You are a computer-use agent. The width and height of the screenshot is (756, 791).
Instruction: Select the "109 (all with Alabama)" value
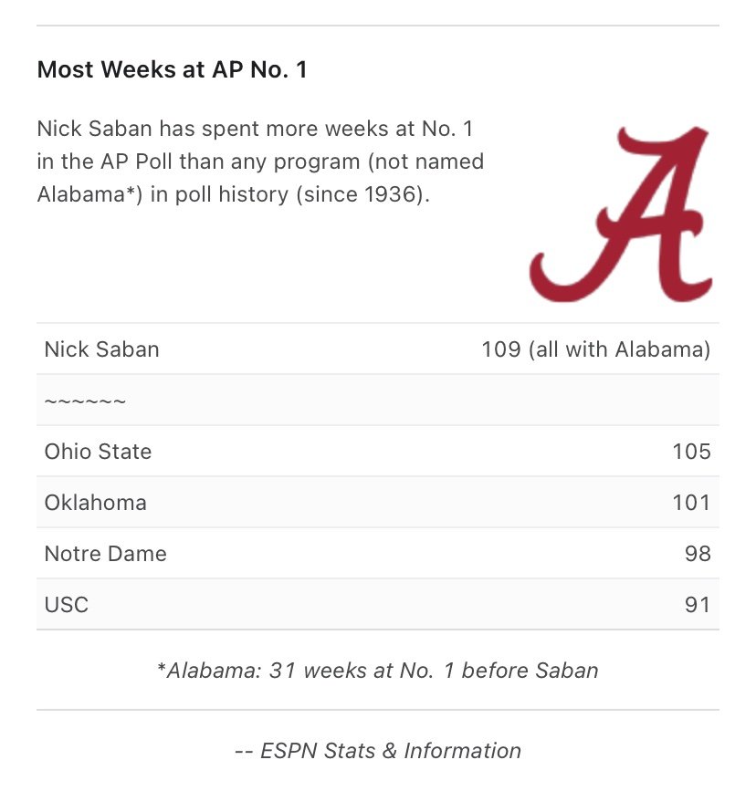pyautogui.click(x=595, y=349)
